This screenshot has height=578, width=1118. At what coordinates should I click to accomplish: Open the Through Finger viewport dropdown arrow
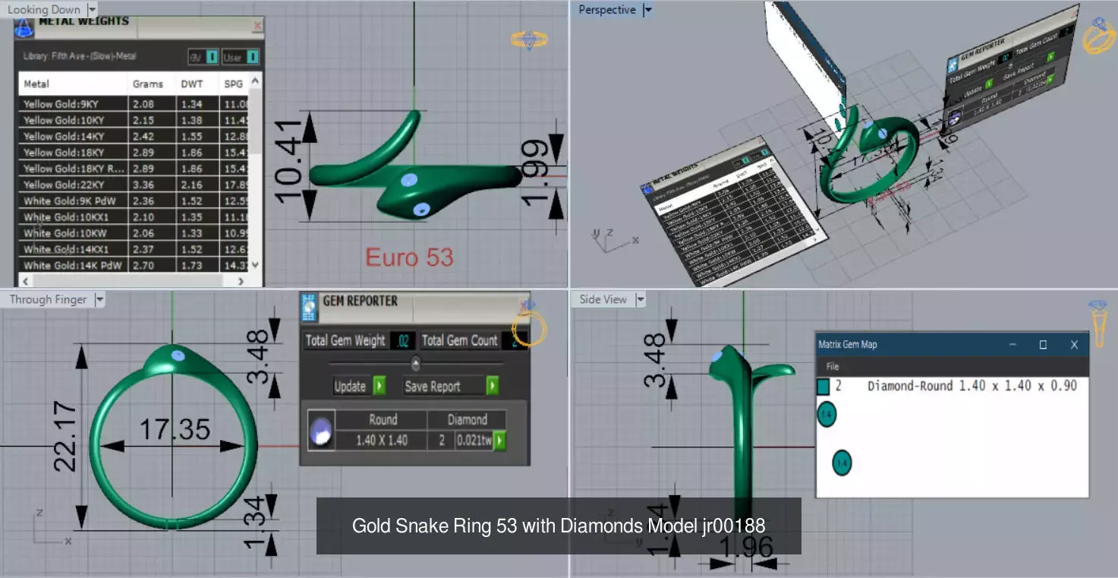tap(99, 300)
